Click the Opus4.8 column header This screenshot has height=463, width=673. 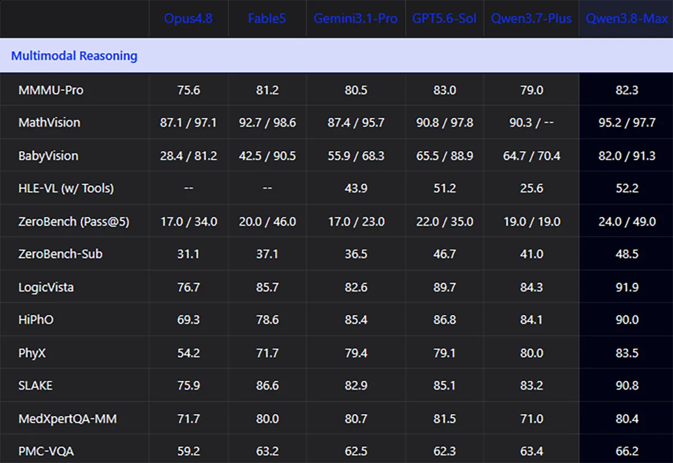click(x=188, y=18)
